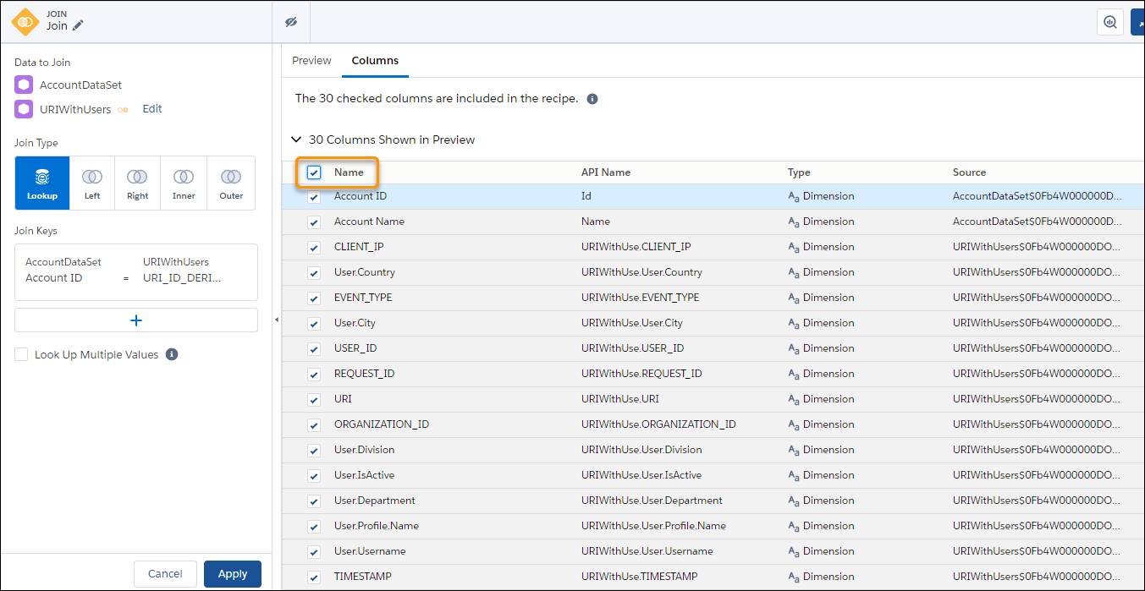Click the Dimension type icon for TIMESTAMP
This screenshot has height=591, width=1145.
click(x=794, y=577)
